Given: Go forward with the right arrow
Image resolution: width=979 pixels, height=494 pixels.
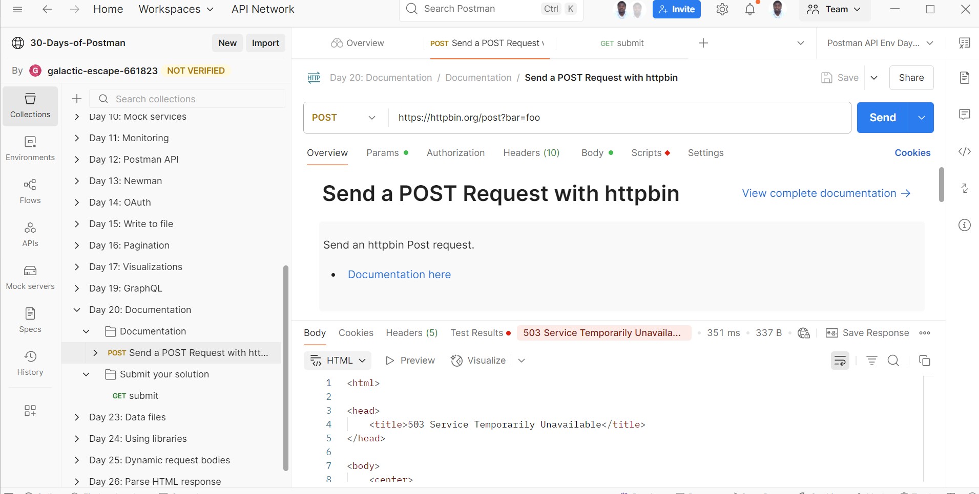Looking at the screenshot, I should click(x=75, y=9).
